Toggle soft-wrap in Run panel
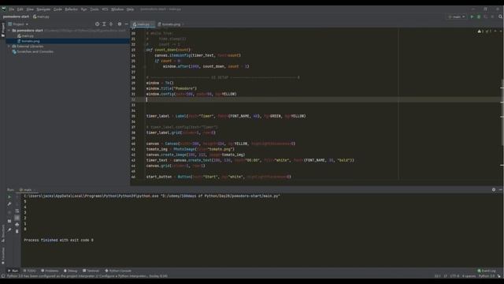Image resolution: width=504 pixels, height=284 pixels. click(17, 211)
